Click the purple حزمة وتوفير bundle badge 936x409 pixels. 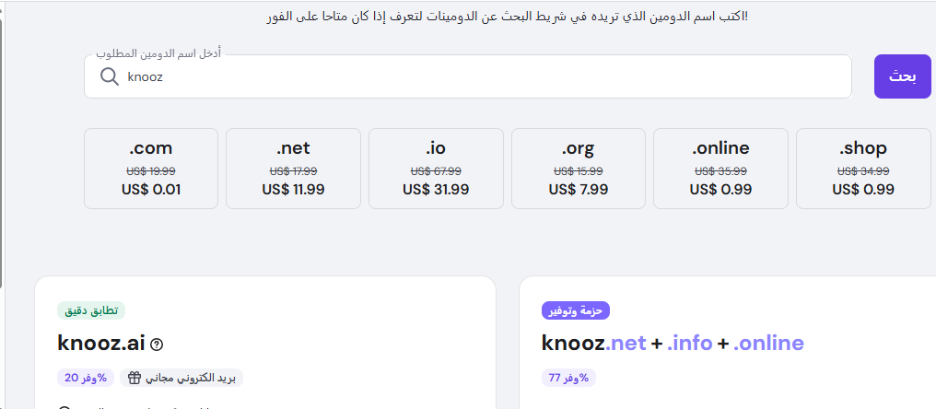pos(576,310)
